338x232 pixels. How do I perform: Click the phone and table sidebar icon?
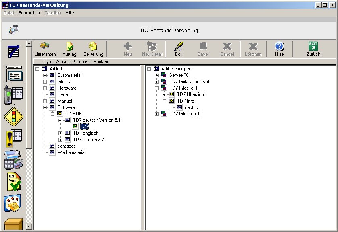click(x=13, y=95)
